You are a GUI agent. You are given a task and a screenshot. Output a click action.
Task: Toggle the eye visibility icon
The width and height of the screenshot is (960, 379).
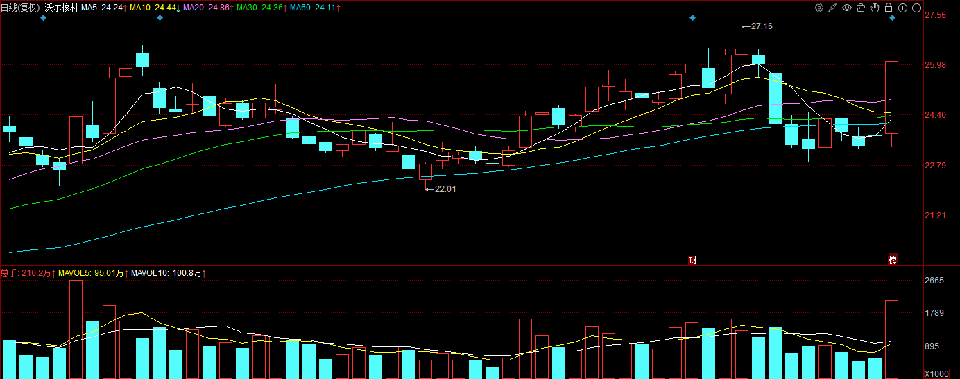coord(847,8)
